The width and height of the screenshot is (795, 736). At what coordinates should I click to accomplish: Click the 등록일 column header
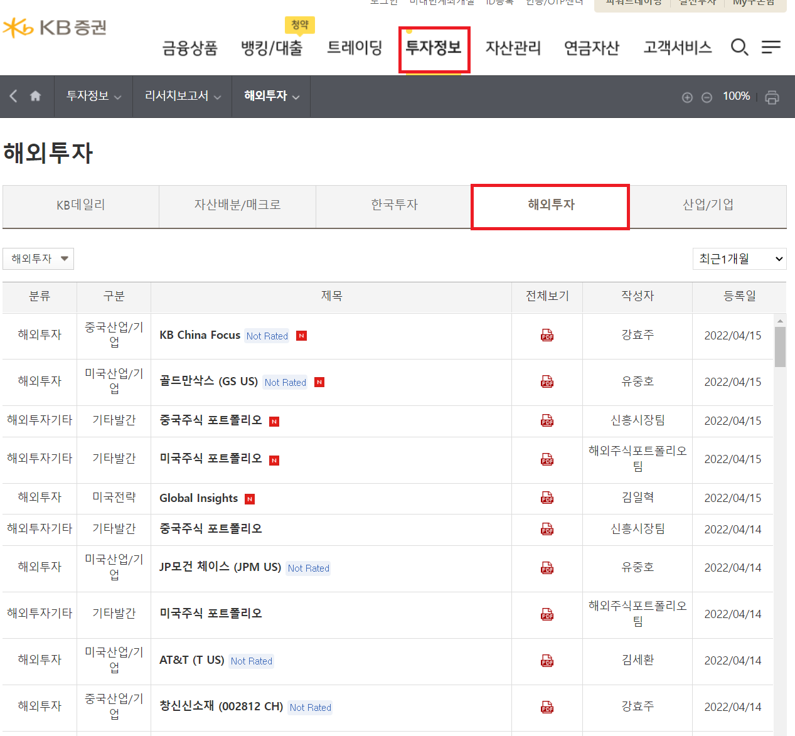click(739, 296)
